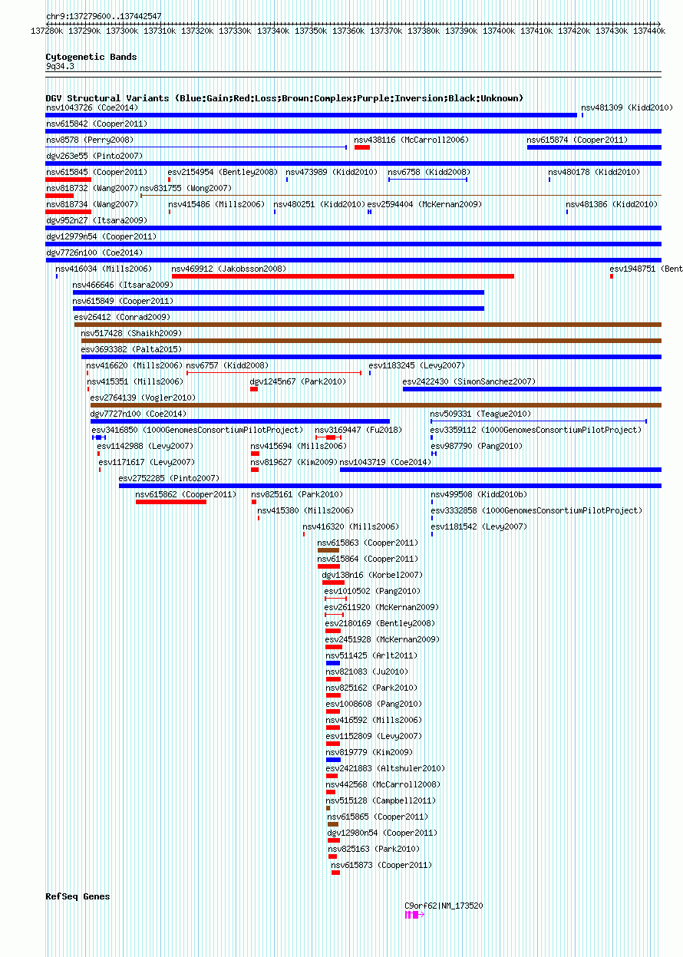
Task: Click the 137360k ruler position
Action: pyautogui.click(x=348, y=31)
